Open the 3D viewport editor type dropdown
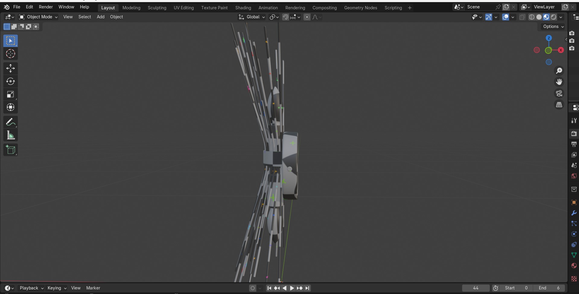Image resolution: width=579 pixels, height=294 pixels. [x=10, y=17]
